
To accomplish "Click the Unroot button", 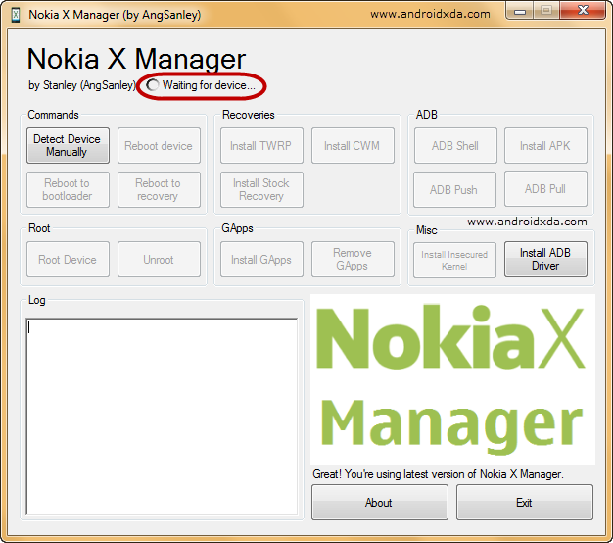I will (159, 260).
